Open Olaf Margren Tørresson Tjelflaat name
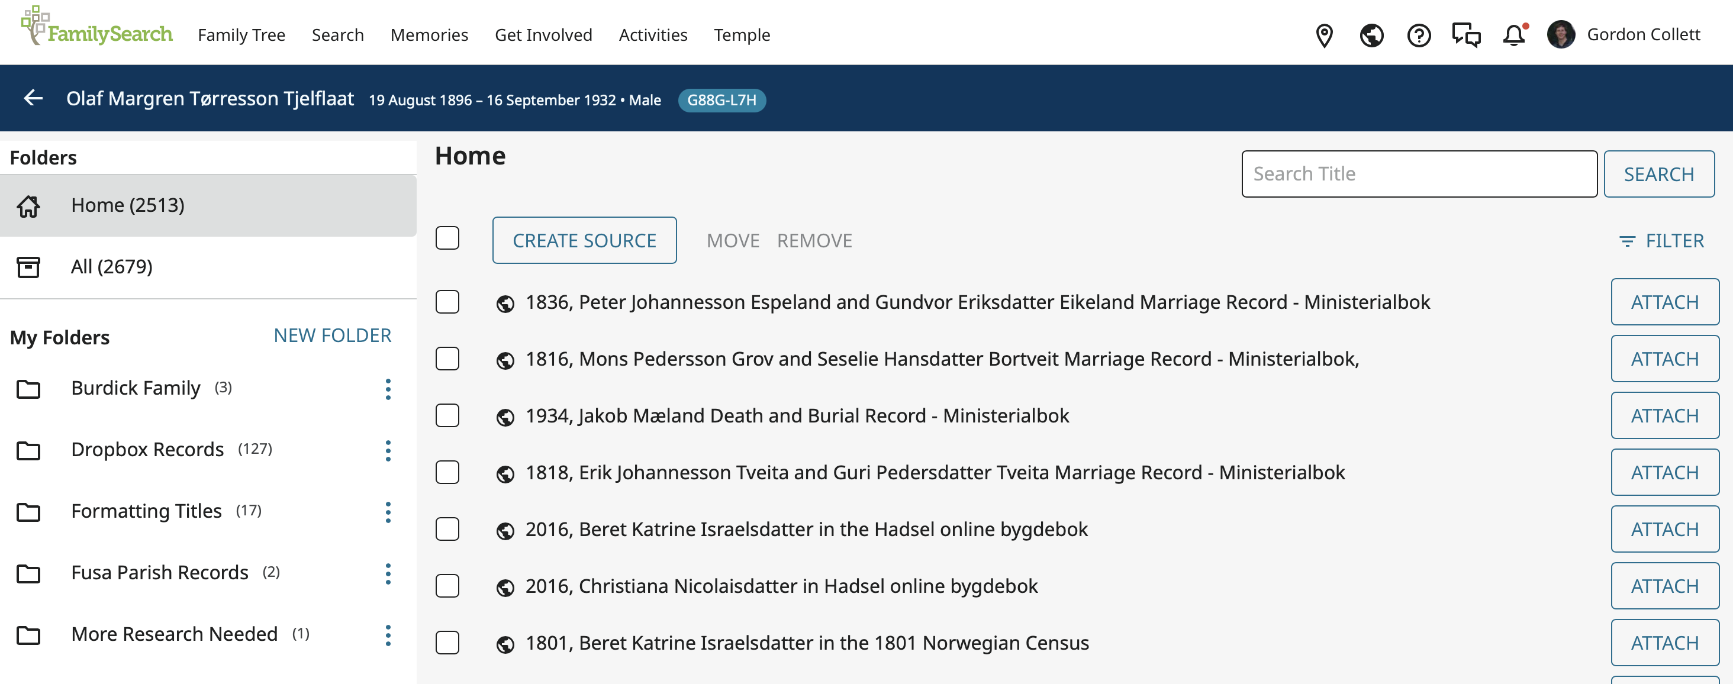The width and height of the screenshot is (1733, 684). (210, 99)
